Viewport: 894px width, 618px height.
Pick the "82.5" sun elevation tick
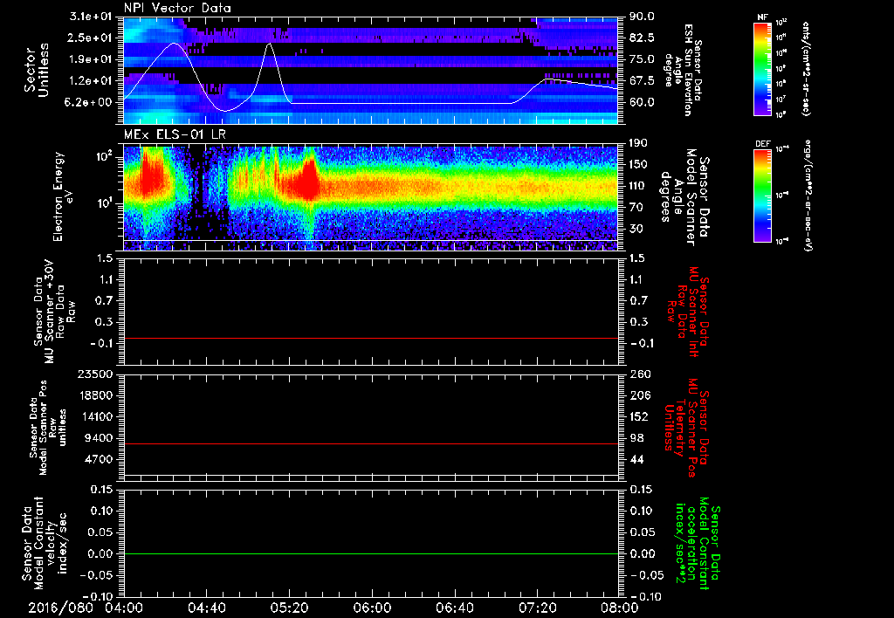pyautogui.click(x=642, y=38)
